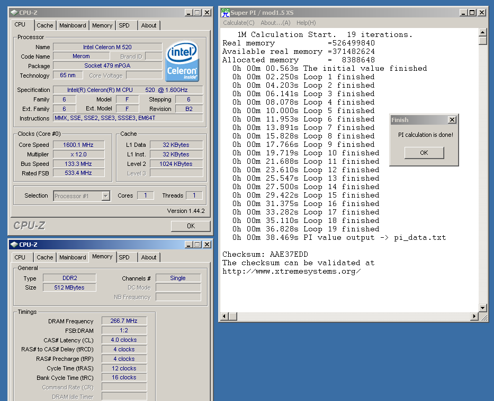
Task: Click the Super PI horizontal scrollbar thumb
Action: [233, 316]
